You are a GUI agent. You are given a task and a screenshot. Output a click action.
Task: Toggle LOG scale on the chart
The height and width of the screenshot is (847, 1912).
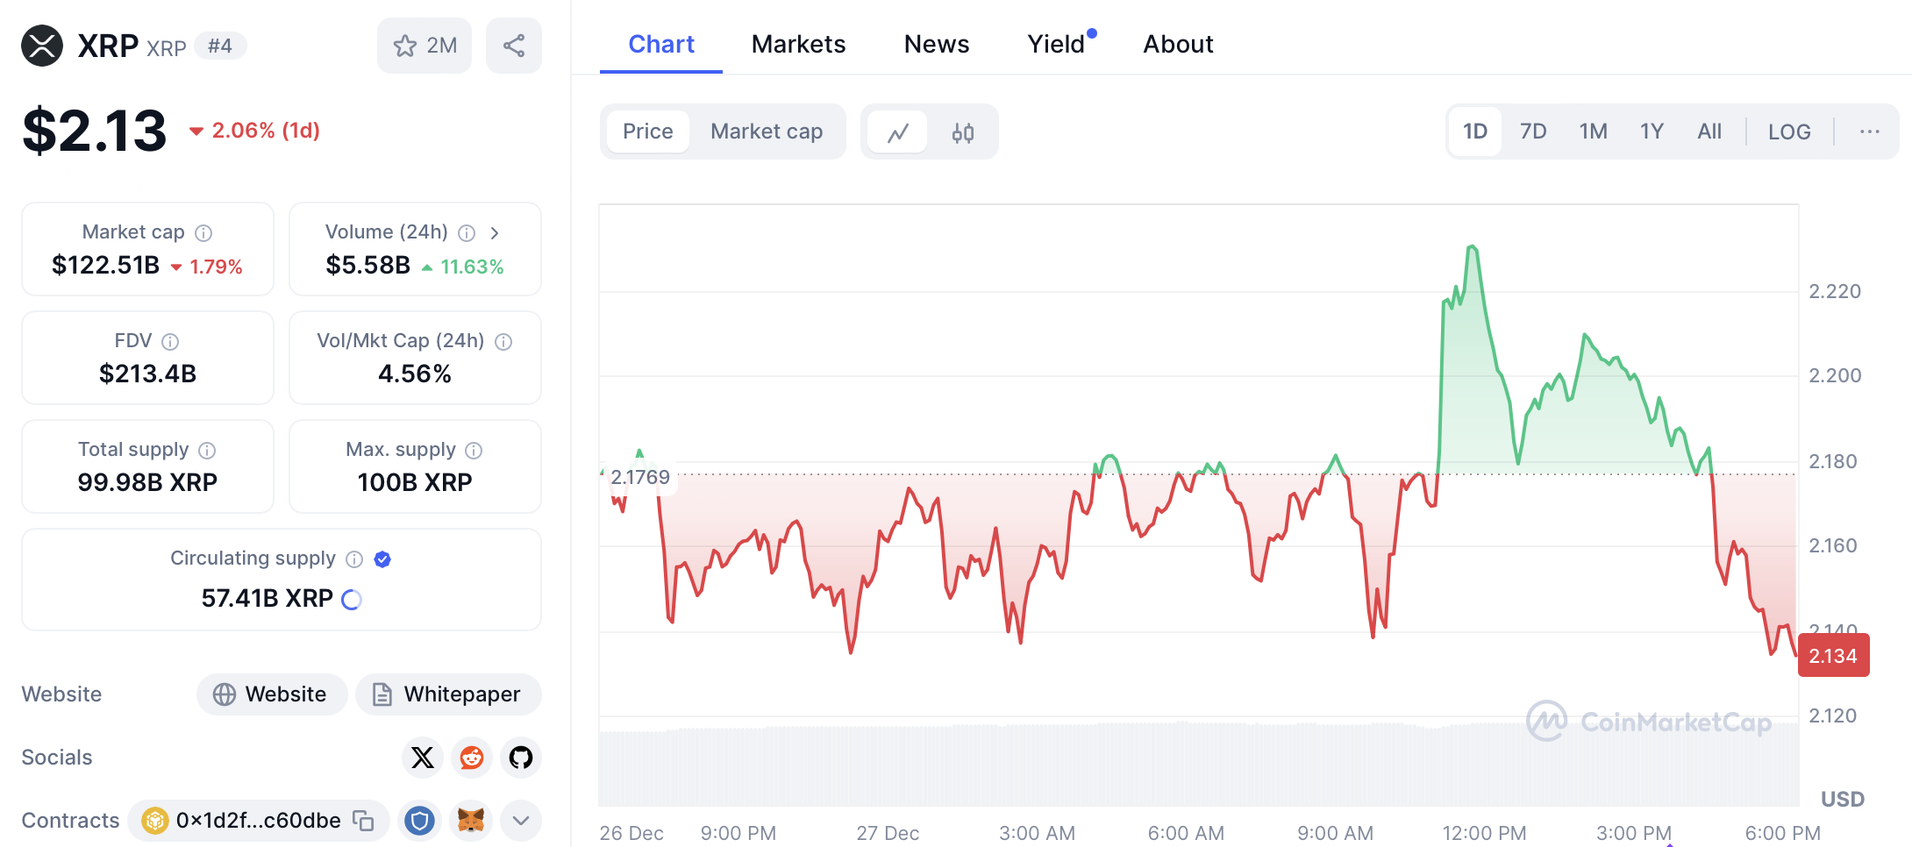click(x=1788, y=132)
